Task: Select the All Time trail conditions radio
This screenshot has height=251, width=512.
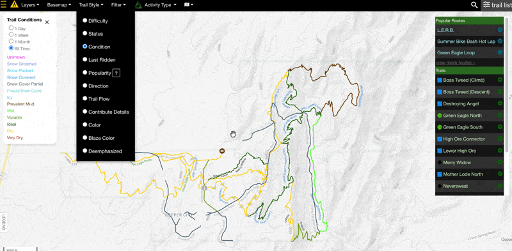Action: pos(11,48)
